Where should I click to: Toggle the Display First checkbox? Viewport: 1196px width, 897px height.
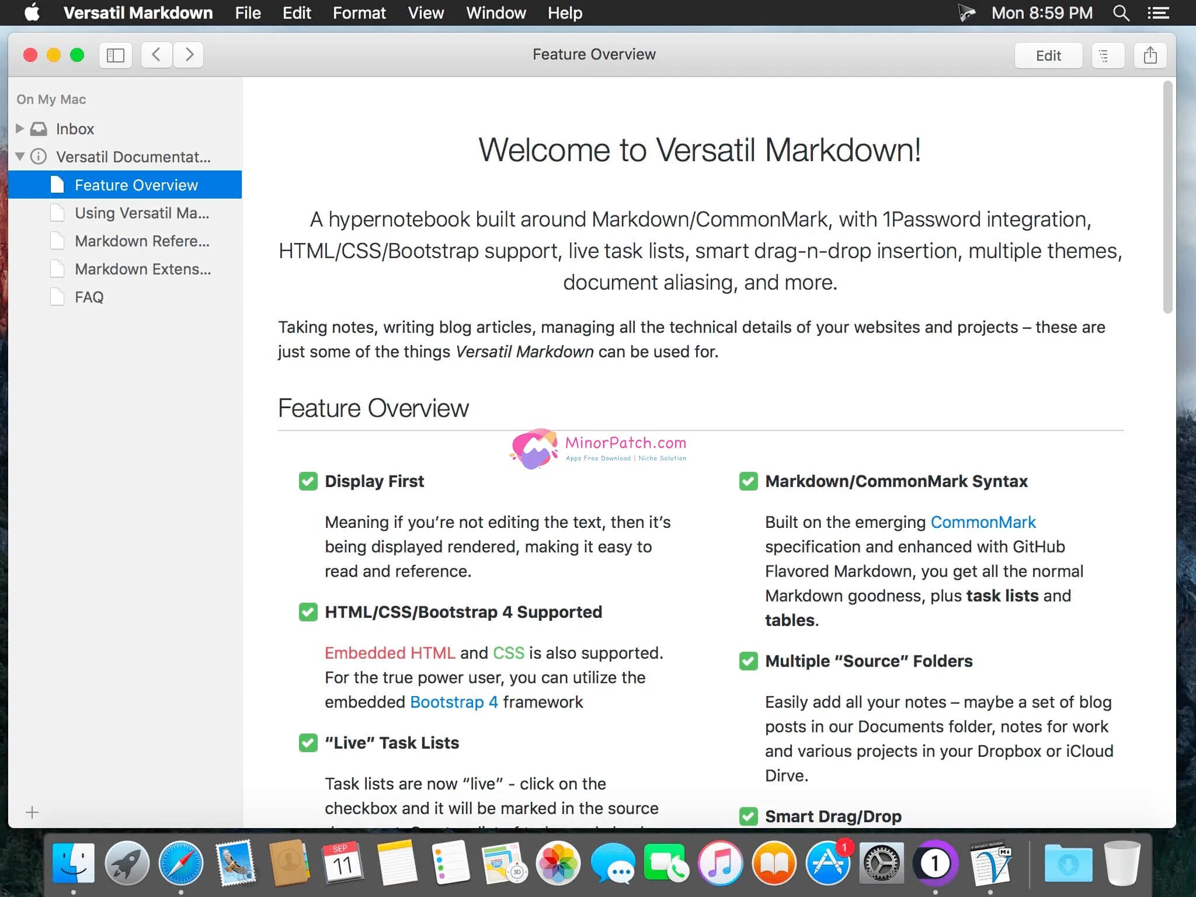(x=308, y=481)
